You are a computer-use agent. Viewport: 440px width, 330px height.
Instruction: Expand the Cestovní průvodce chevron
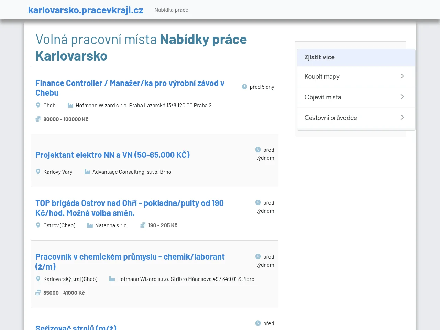[402, 117]
